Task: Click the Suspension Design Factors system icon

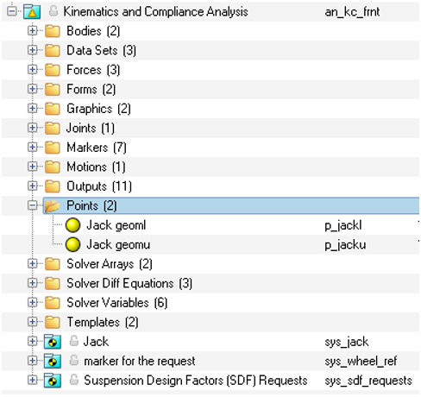Action: (53, 381)
